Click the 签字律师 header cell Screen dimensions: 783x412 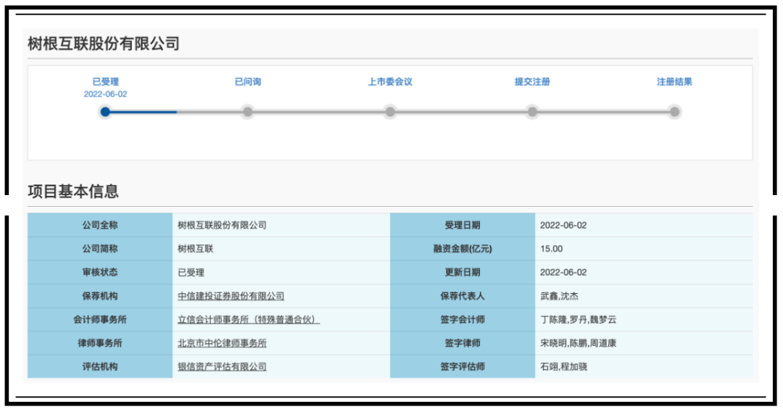click(x=463, y=343)
